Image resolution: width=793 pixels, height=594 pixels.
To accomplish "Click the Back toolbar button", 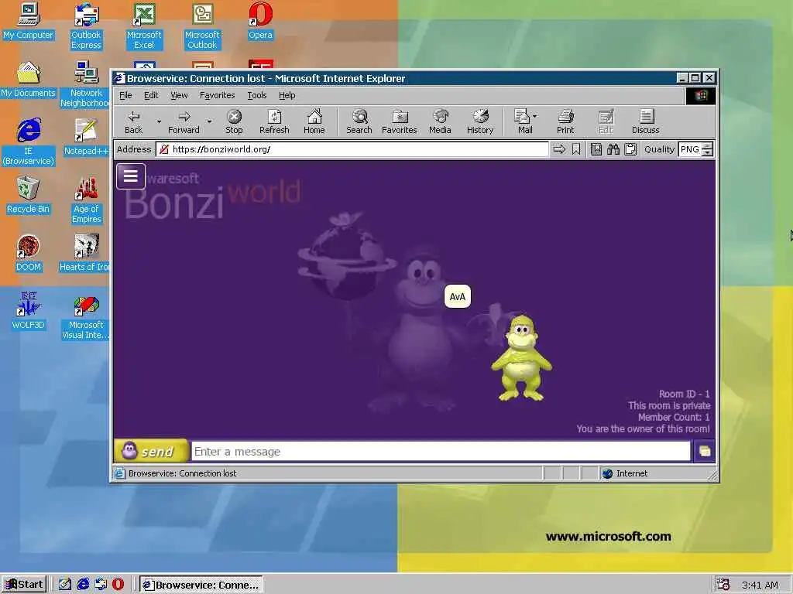I will (133, 121).
